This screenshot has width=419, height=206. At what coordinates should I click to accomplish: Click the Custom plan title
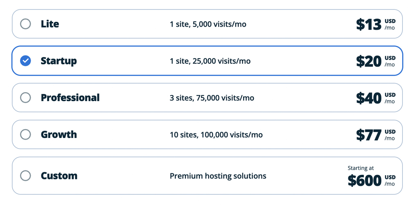(x=59, y=176)
